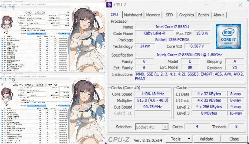The height and width of the screenshot is (144, 249).
Task: Click Specification field showing i7-8550U CPU @ 1.80GHz
Action: (190, 55)
